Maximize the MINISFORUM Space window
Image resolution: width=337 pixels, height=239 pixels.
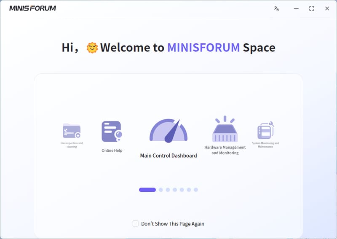click(x=312, y=8)
